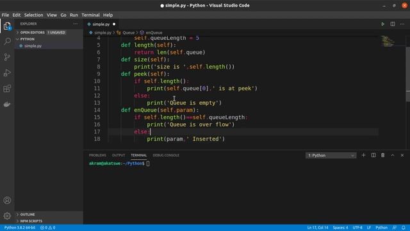
Task: Kill terminal with trash icon
Action: coord(383,155)
